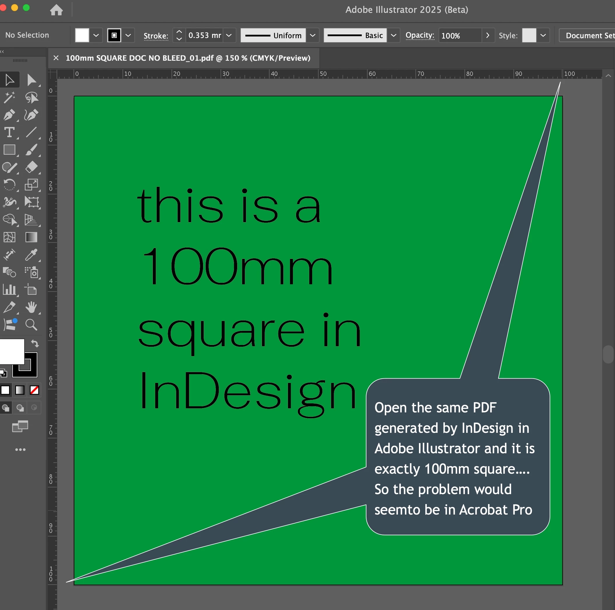Select the Pen tool

(x=9, y=115)
